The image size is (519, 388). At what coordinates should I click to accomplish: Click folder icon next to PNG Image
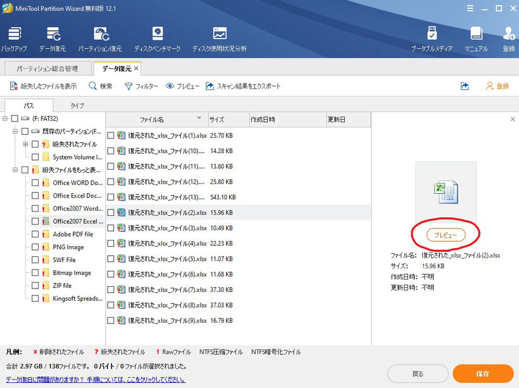click(46, 247)
